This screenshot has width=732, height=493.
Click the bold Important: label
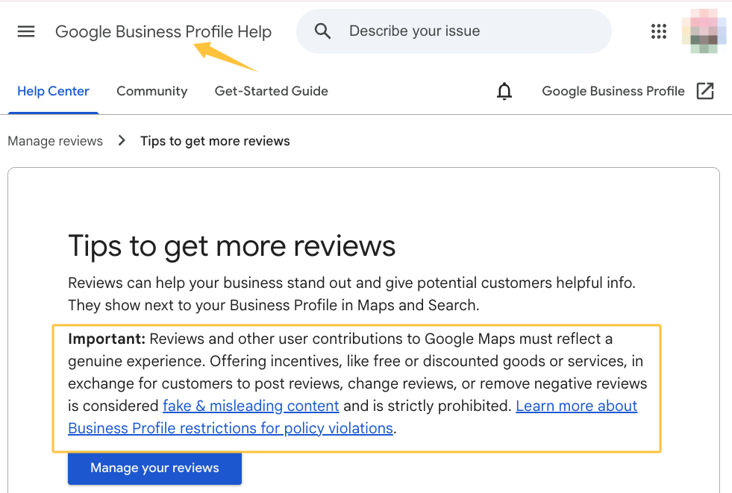107,339
